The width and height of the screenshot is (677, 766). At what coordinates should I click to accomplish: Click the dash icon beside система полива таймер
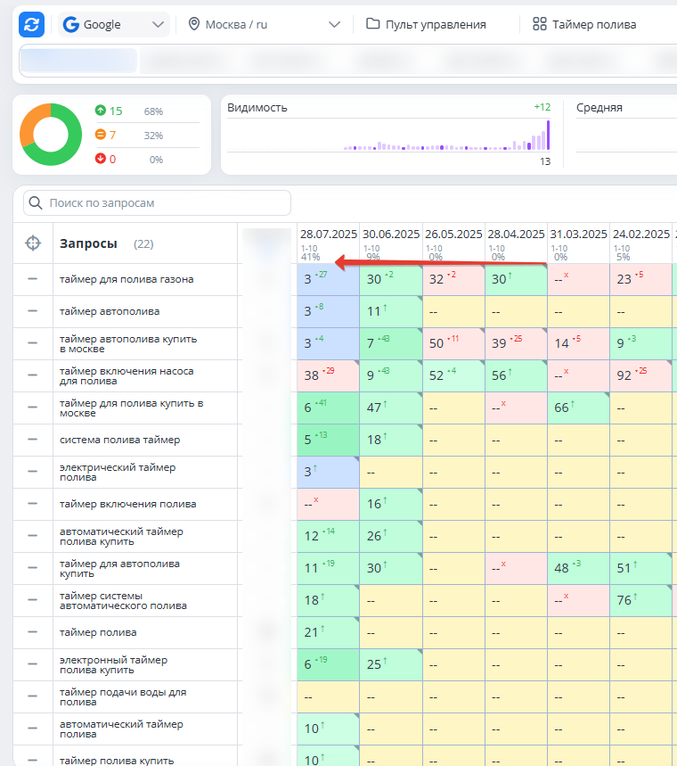[33, 440]
